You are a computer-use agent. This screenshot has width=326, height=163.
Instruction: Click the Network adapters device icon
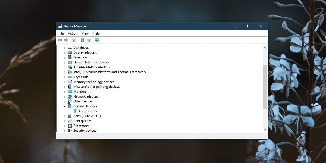pyautogui.click(x=70, y=96)
